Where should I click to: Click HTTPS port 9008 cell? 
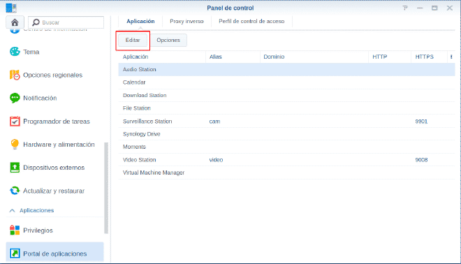pos(421,160)
